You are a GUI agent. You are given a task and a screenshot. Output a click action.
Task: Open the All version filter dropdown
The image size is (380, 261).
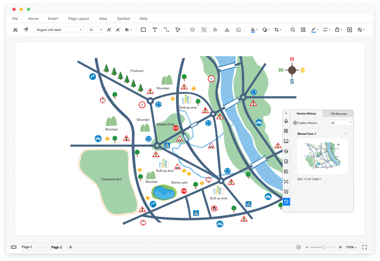click(x=341, y=123)
